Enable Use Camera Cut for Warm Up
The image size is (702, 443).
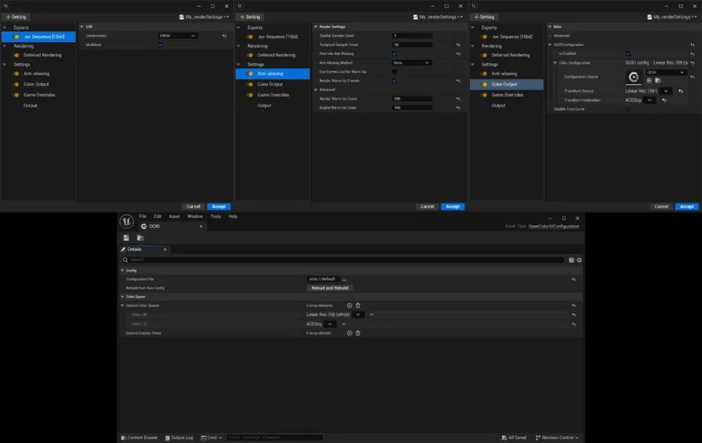[394, 72]
